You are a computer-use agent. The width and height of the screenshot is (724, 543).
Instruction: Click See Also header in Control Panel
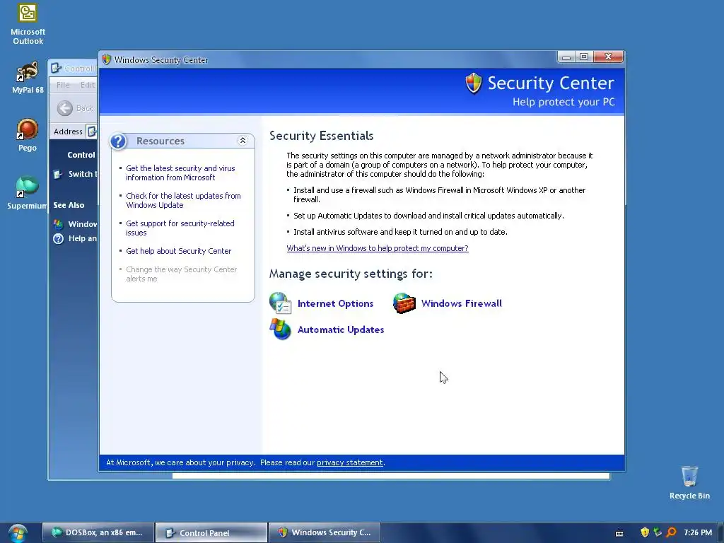pyautogui.click(x=69, y=205)
